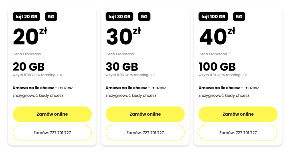This screenshot has height=153, width=292.
Task: Click roaming note with 11,91 GB UE
Action: (223, 75)
